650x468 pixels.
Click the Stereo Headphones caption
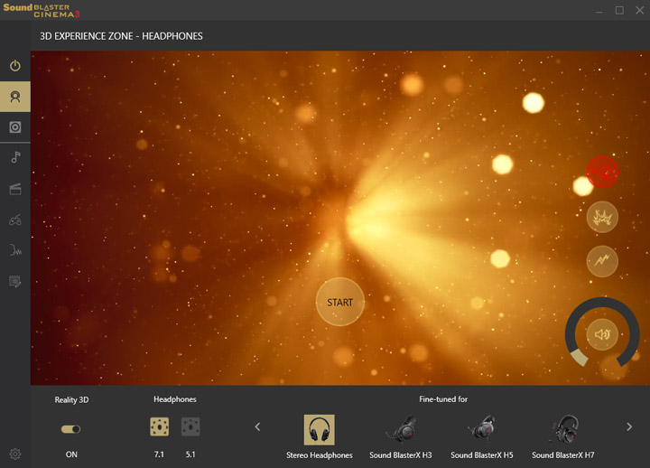point(320,455)
